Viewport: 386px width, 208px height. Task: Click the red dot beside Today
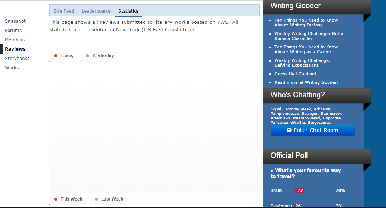(x=56, y=56)
